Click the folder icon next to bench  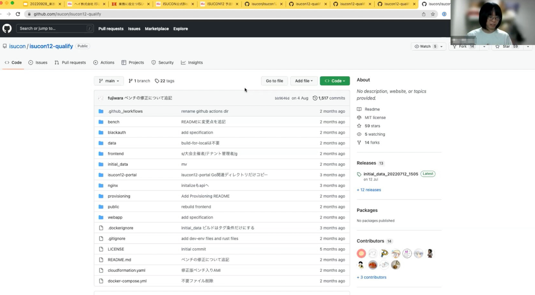101,122
